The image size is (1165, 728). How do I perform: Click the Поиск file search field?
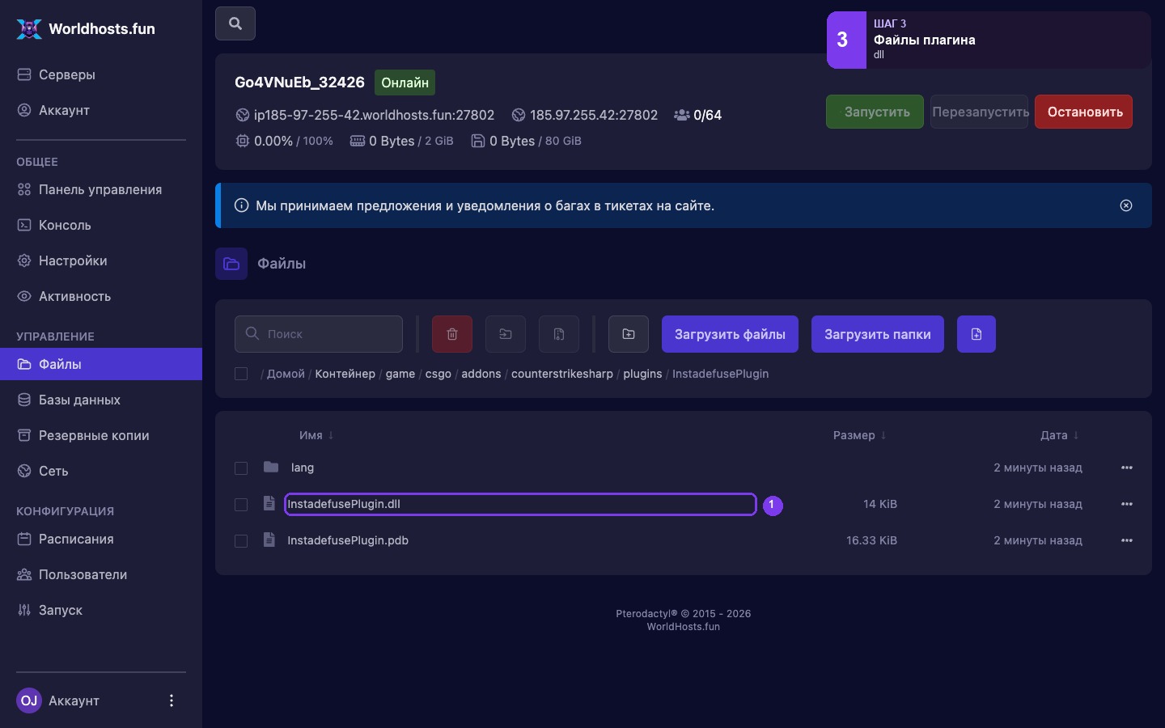[x=319, y=334]
